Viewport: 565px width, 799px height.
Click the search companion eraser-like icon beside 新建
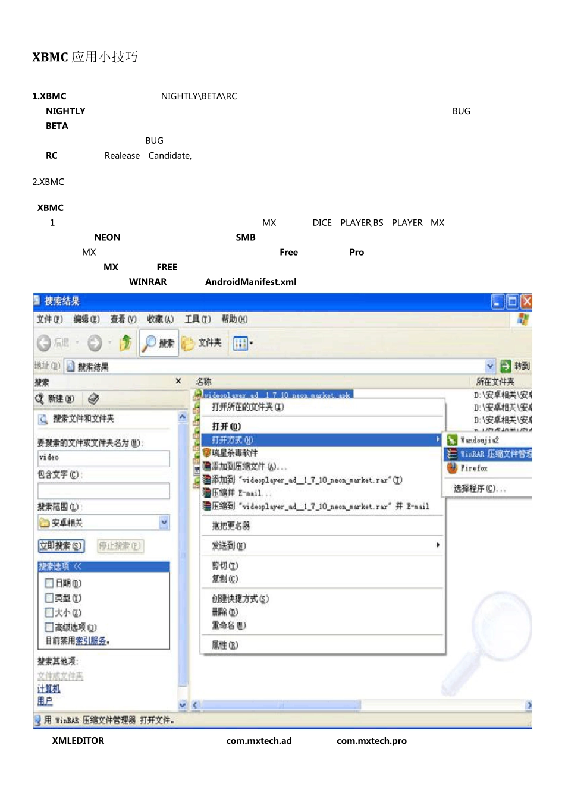click(93, 398)
